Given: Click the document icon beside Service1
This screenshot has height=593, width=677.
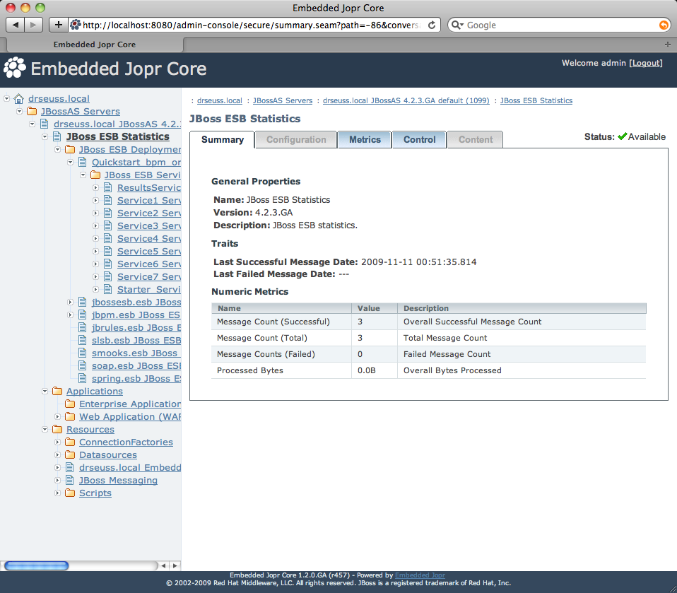Looking at the screenshot, I should [108, 201].
